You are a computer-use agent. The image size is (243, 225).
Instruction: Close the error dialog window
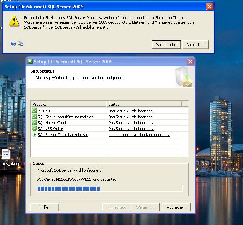(210, 7)
